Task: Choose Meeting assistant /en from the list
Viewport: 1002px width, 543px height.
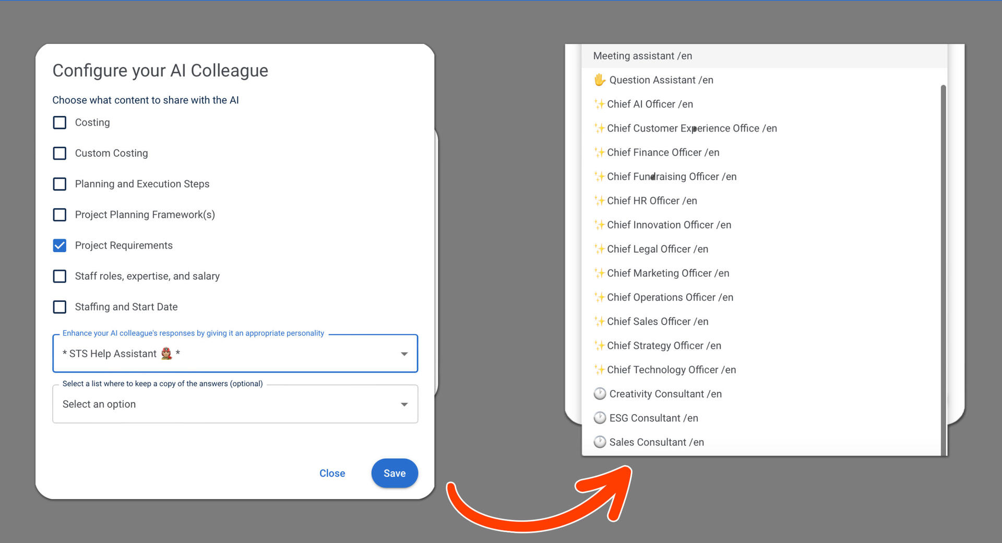Action: click(642, 56)
